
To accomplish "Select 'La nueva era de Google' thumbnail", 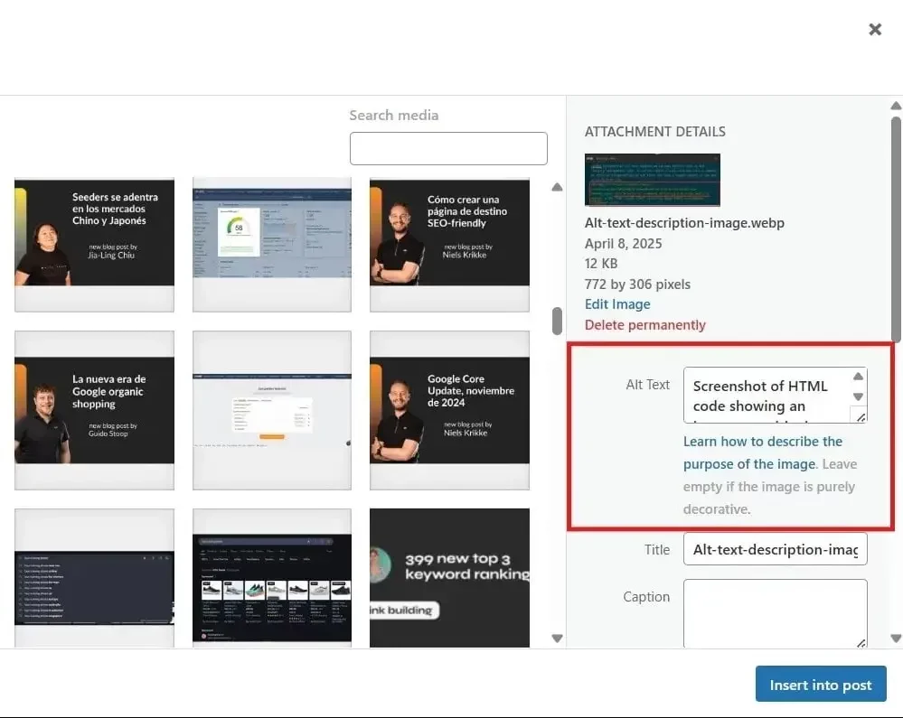I will click(x=94, y=410).
